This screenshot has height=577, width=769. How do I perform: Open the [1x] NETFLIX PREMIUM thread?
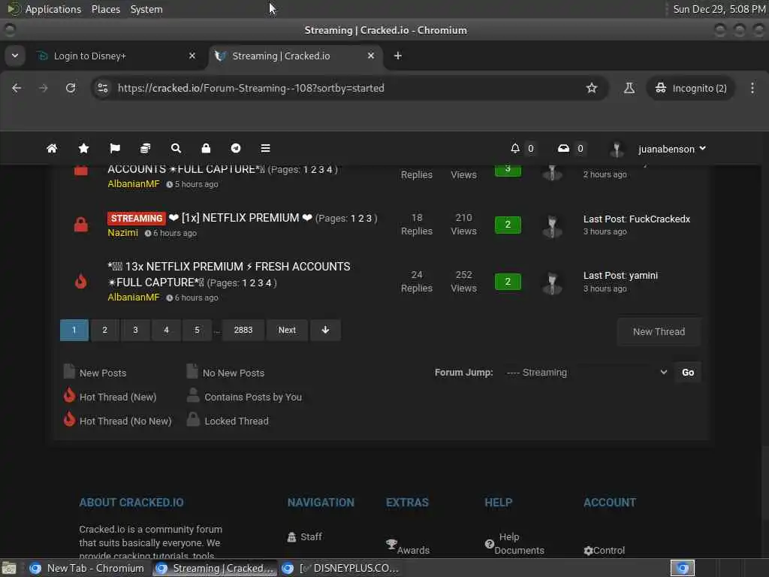tap(240, 218)
